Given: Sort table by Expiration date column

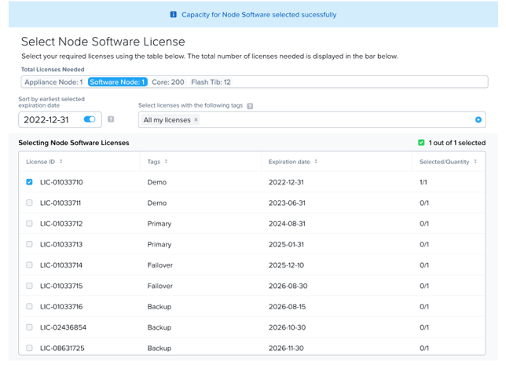Looking at the screenshot, I should [x=316, y=162].
